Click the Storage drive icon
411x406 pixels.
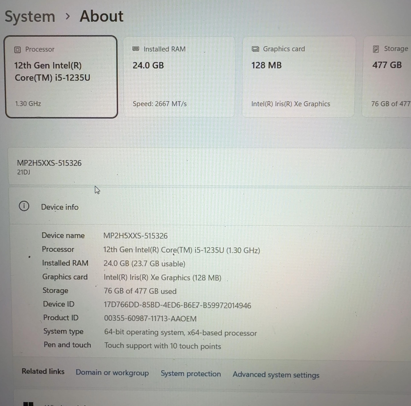click(376, 49)
